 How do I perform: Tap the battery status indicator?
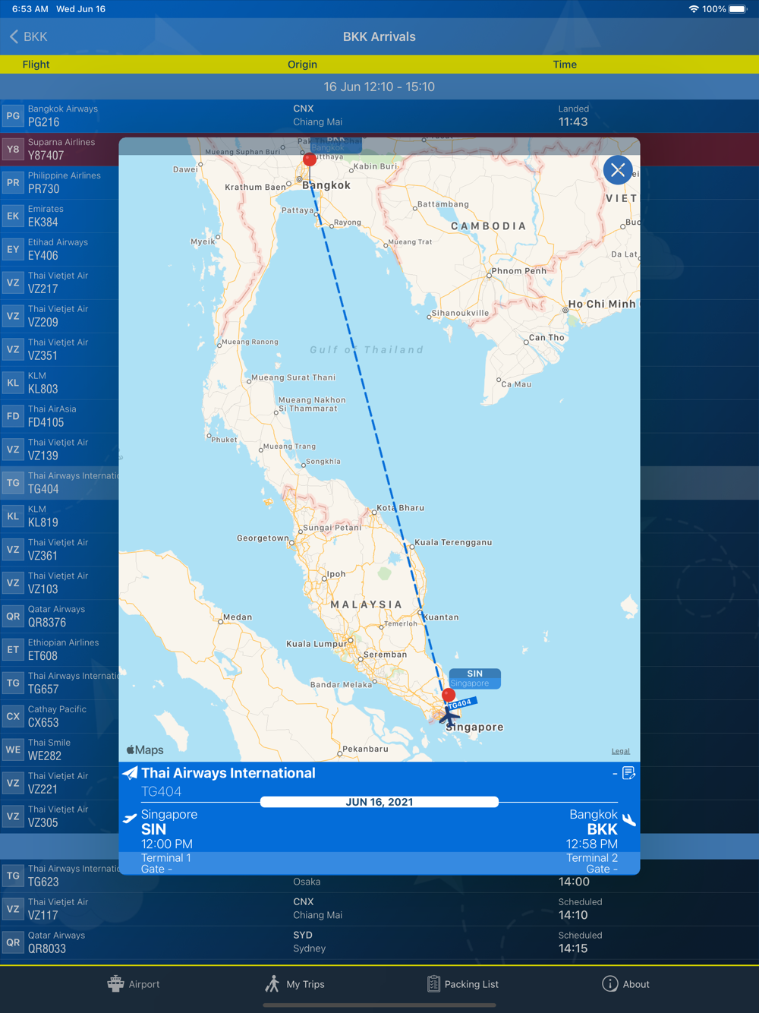click(738, 9)
